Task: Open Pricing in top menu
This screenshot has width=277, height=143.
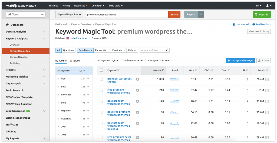Action: pyautogui.click(x=66, y=6)
